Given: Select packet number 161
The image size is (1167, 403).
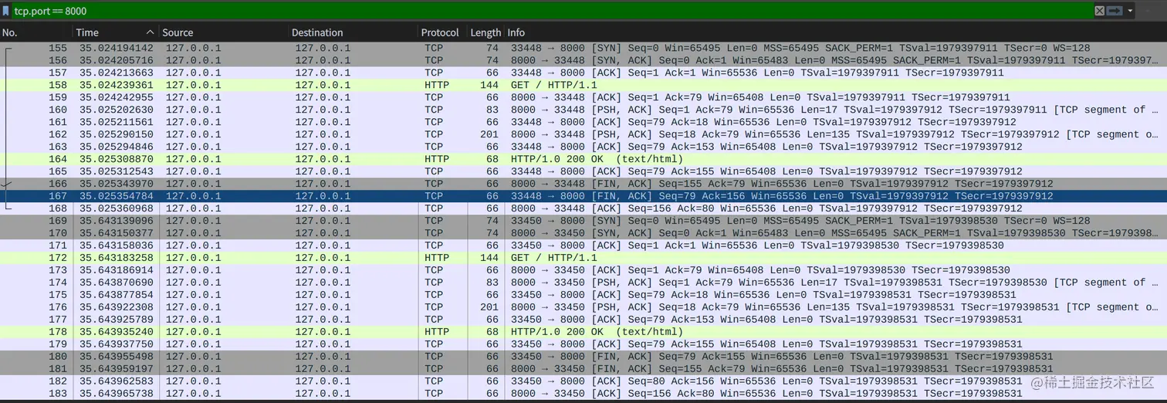Looking at the screenshot, I should (583, 122).
